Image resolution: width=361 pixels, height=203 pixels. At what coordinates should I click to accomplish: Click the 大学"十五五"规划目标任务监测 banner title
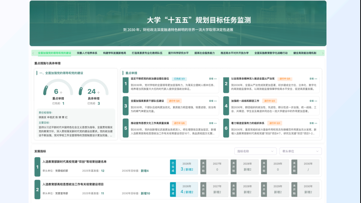199,20
